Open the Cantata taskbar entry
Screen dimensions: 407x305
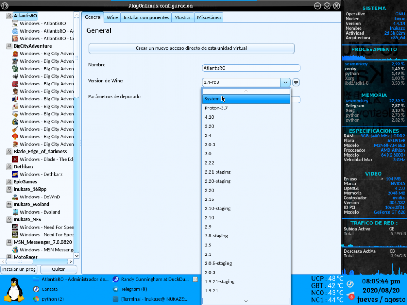[49, 289]
